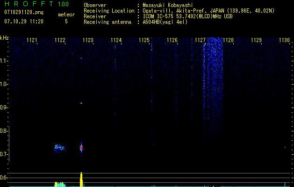
Task: Click the meteor count value 5
Action: pyautogui.click(x=66, y=22)
